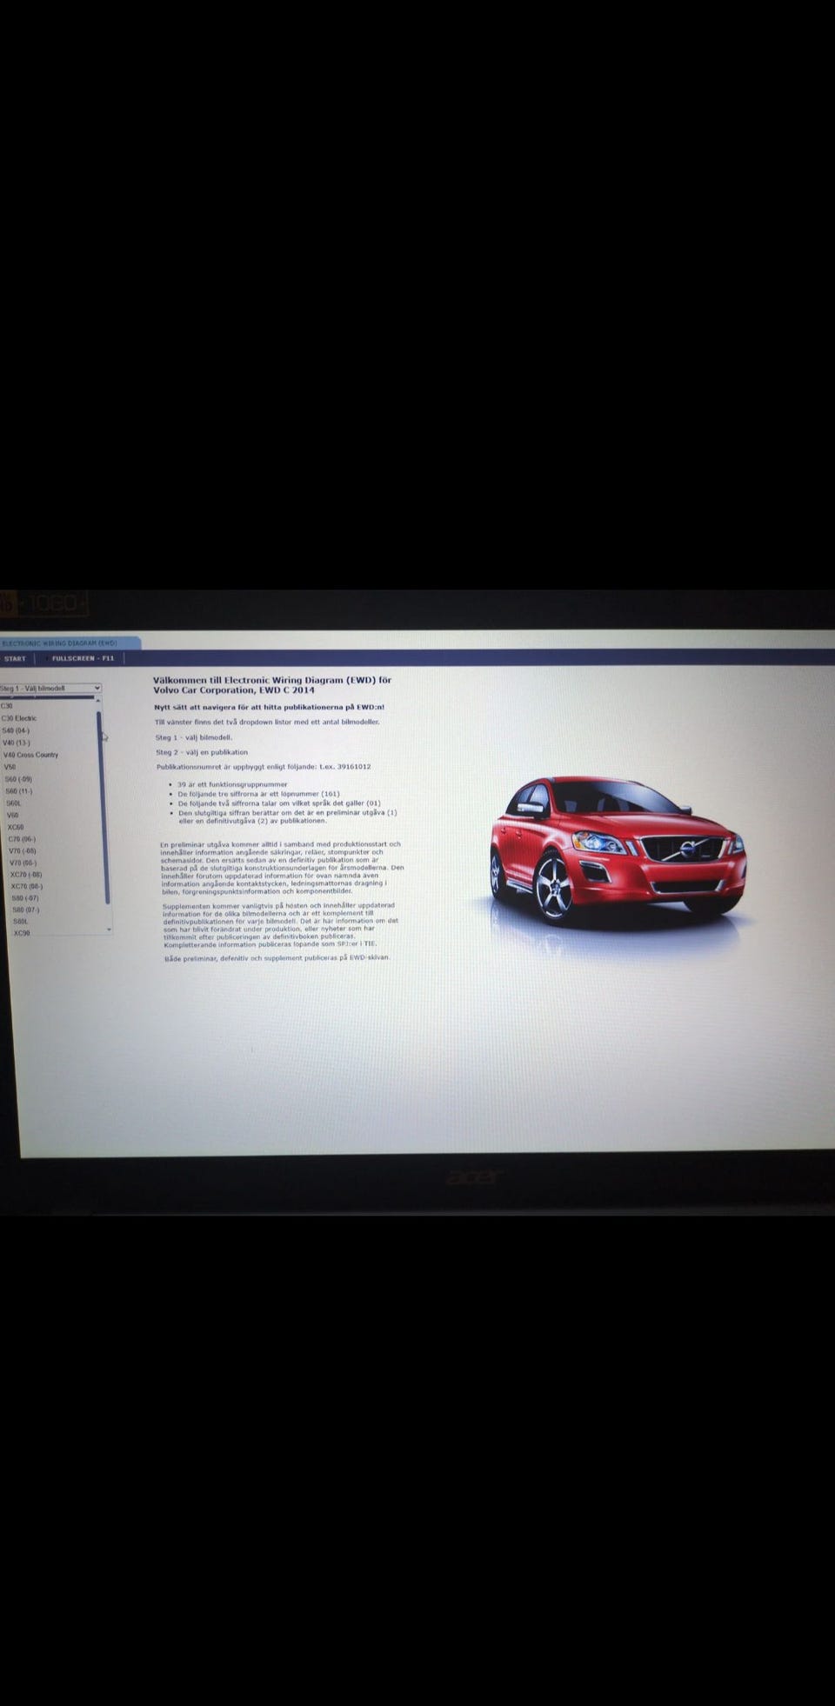Select XC90 at the bottom of list
The width and height of the screenshot is (835, 1706).
[x=22, y=933]
